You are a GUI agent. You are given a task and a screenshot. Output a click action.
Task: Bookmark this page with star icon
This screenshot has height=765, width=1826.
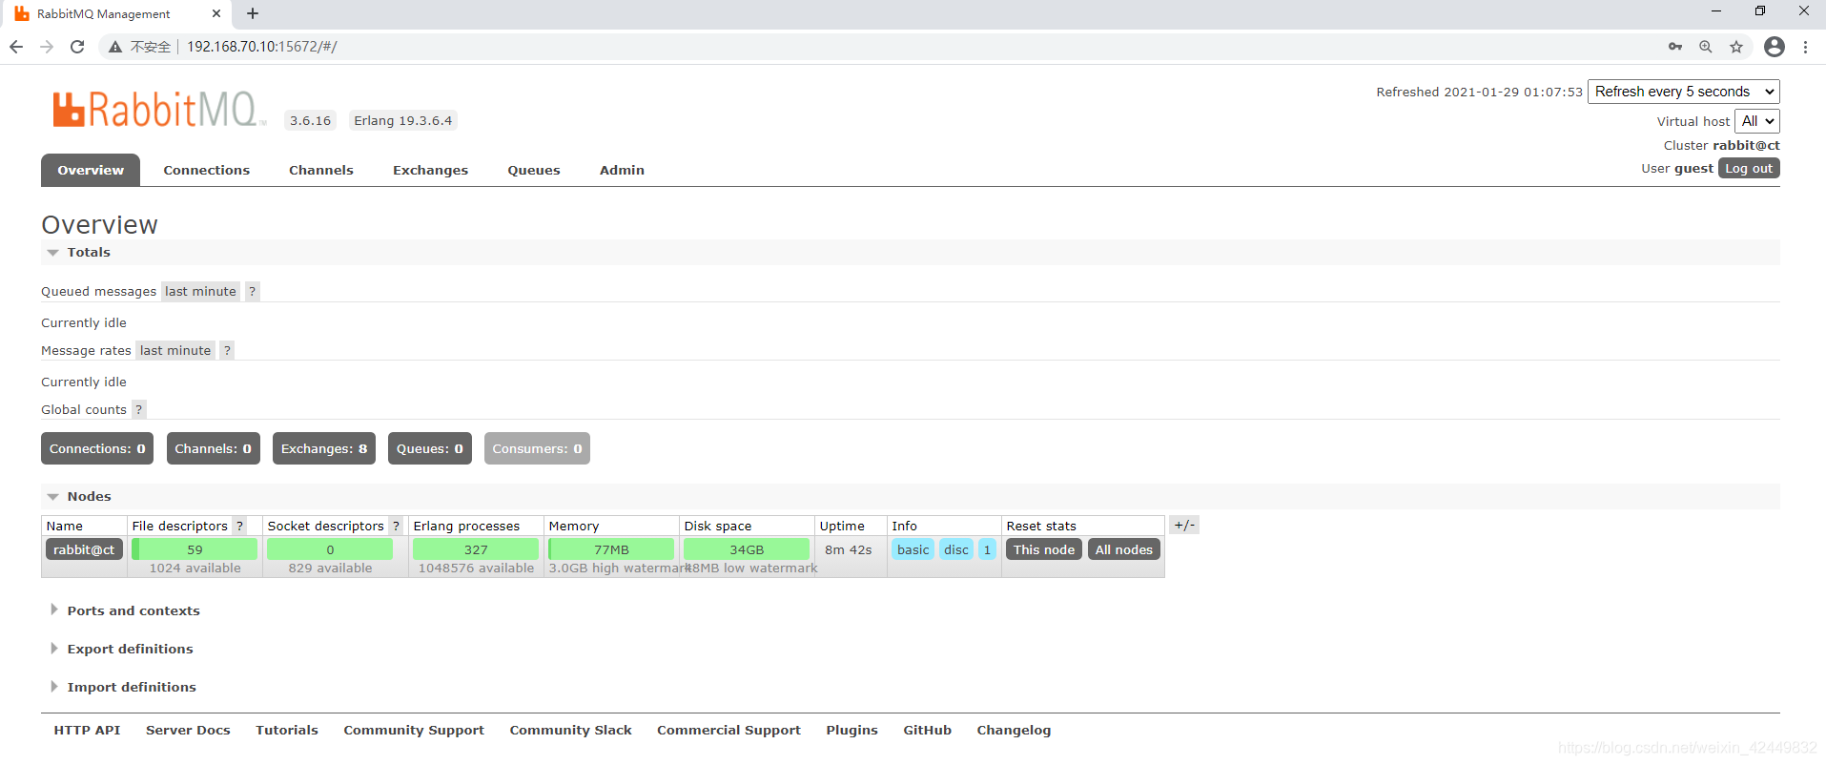[x=1736, y=47]
